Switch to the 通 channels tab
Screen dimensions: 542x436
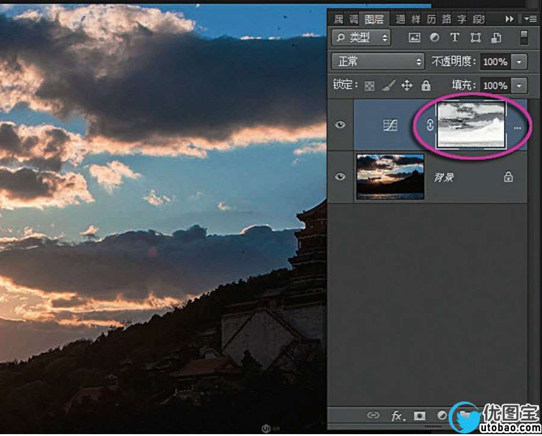click(x=400, y=19)
